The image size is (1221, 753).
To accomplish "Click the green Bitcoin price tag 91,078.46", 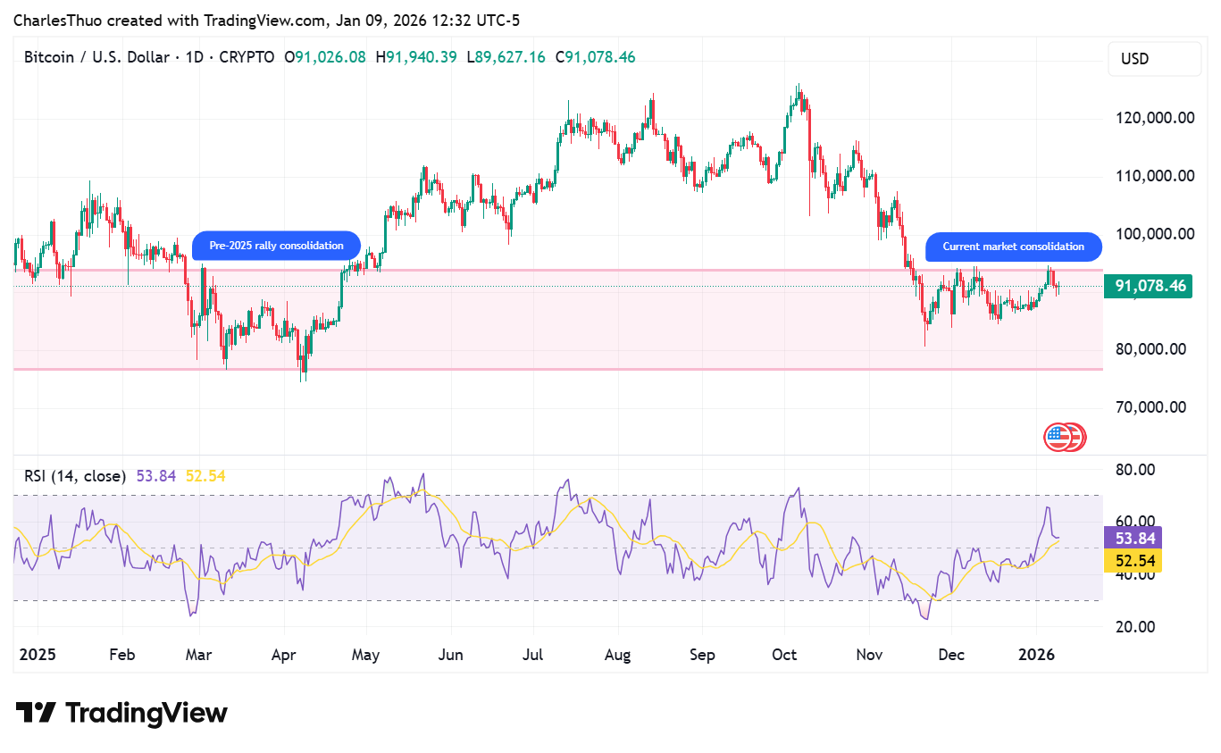I will [1148, 286].
